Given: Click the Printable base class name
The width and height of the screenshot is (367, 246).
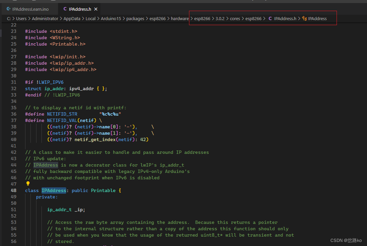Looking at the screenshot, I should pyautogui.click(x=103, y=190).
